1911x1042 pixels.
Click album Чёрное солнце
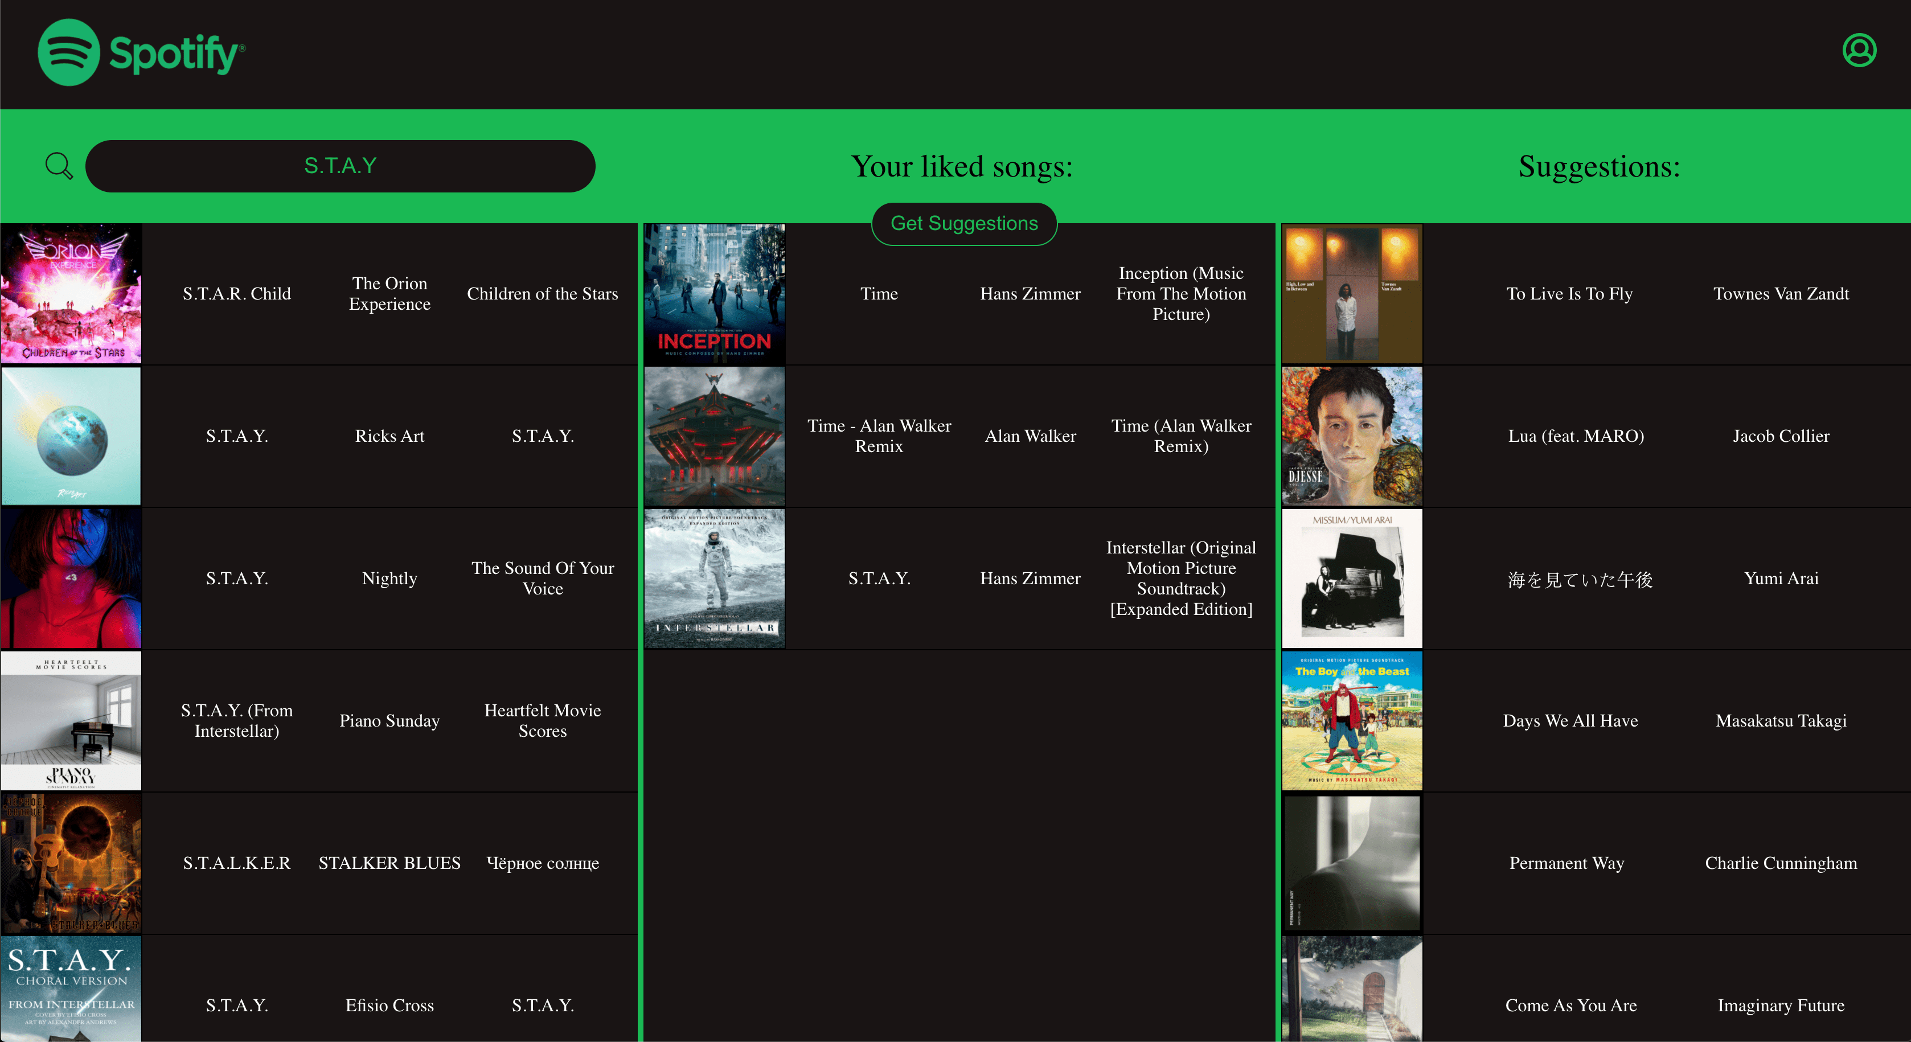(542, 863)
